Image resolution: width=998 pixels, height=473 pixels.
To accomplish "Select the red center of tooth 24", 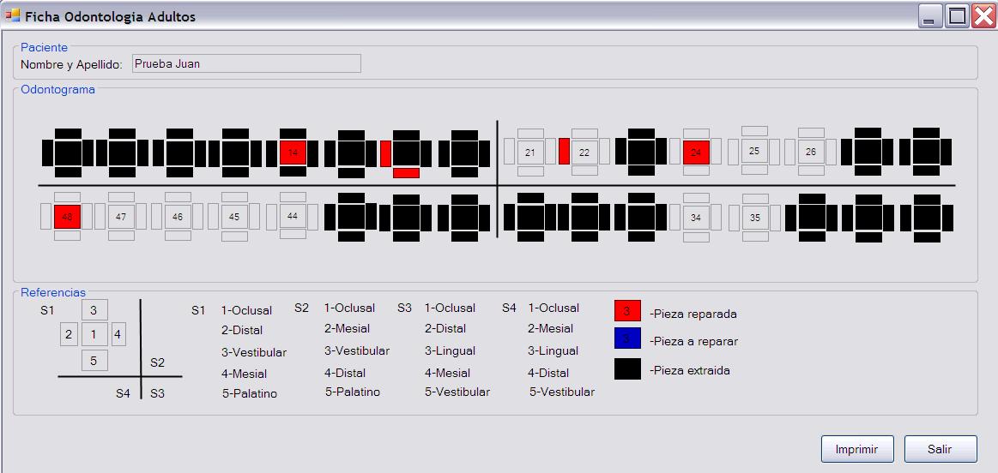I will pyautogui.click(x=696, y=153).
